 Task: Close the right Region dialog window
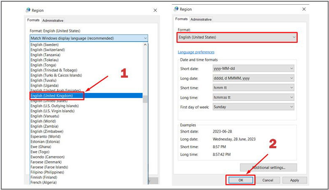pyautogui.click(x=304, y=9)
